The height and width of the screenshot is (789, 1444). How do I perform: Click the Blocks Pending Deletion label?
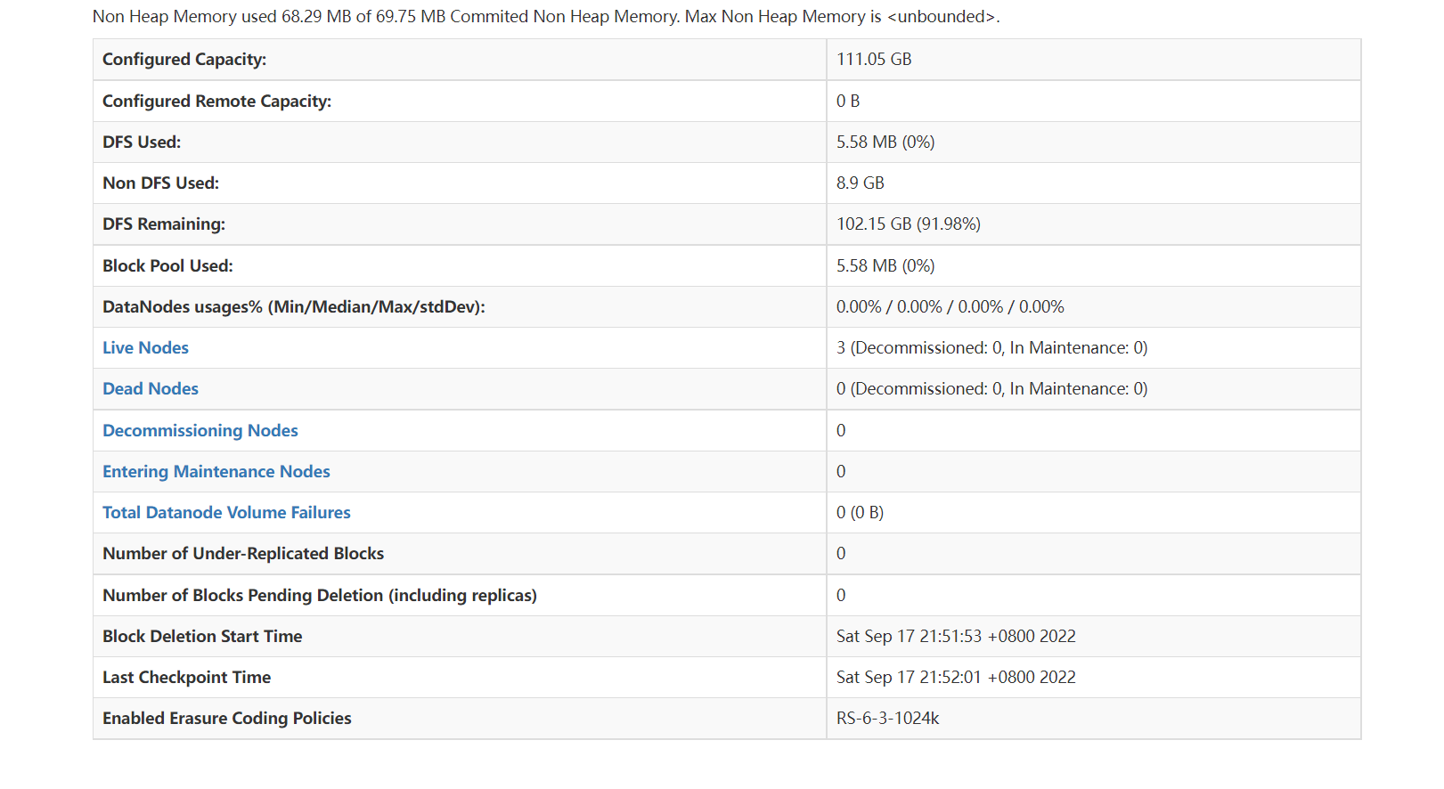(320, 596)
